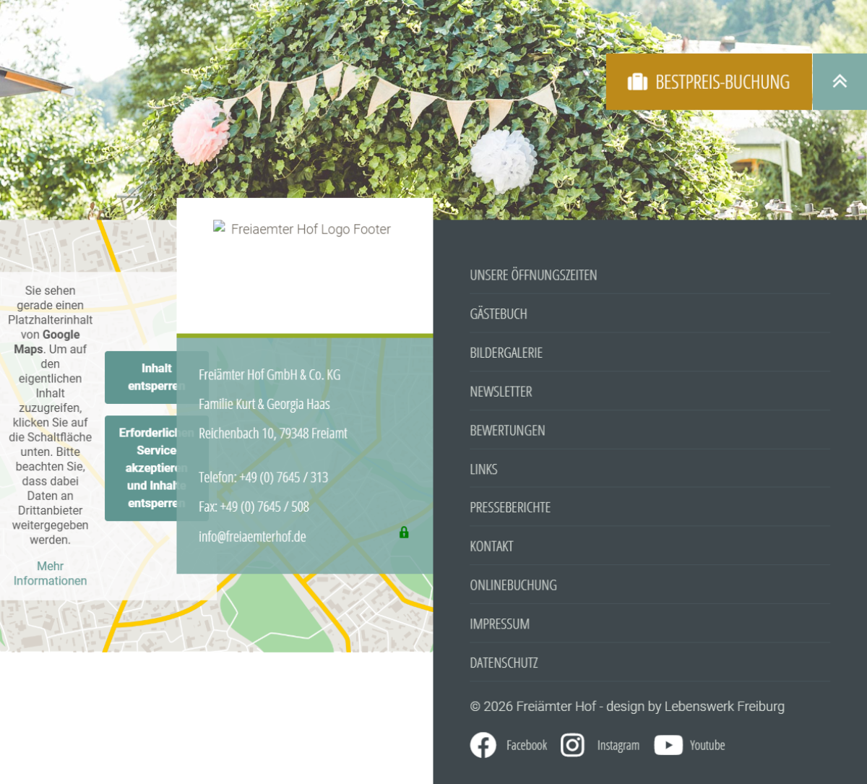Image resolution: width=867 pixels, height=784 pixels.
Task: Click the green padlock icon
Action: point(404,533)
